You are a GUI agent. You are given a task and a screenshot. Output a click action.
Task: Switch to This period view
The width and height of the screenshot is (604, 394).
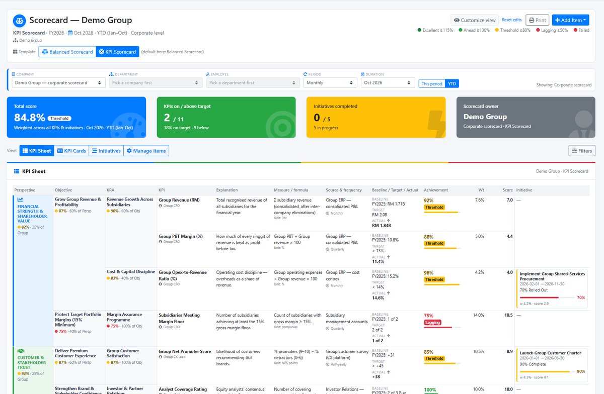432,83
